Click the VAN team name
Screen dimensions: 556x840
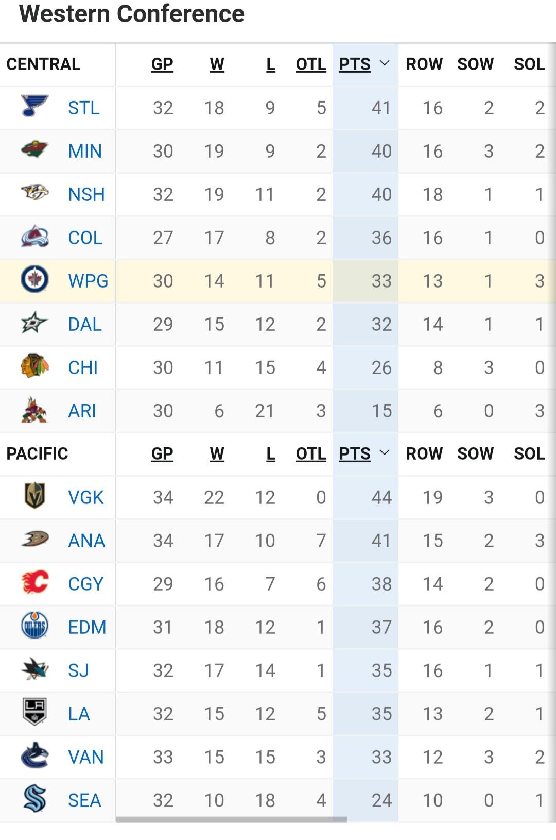point(86,757)
